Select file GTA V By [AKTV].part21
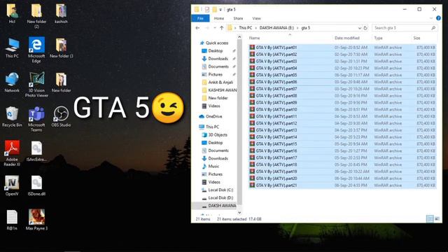This screenshot has width=448, height=252. [342, 185]
